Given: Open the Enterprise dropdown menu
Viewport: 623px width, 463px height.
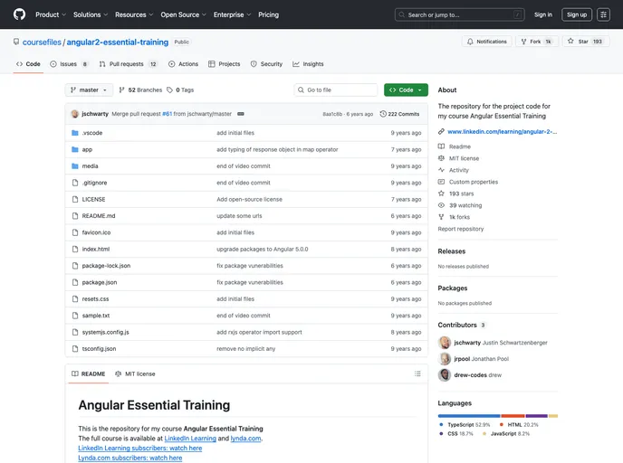Looking at the screenshot, I should coord(232,14).
